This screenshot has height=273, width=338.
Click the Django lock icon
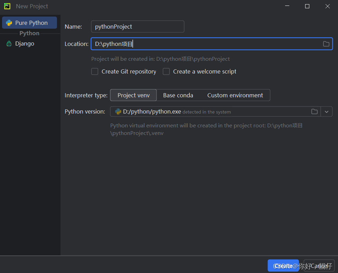click(x=9, y=43)
